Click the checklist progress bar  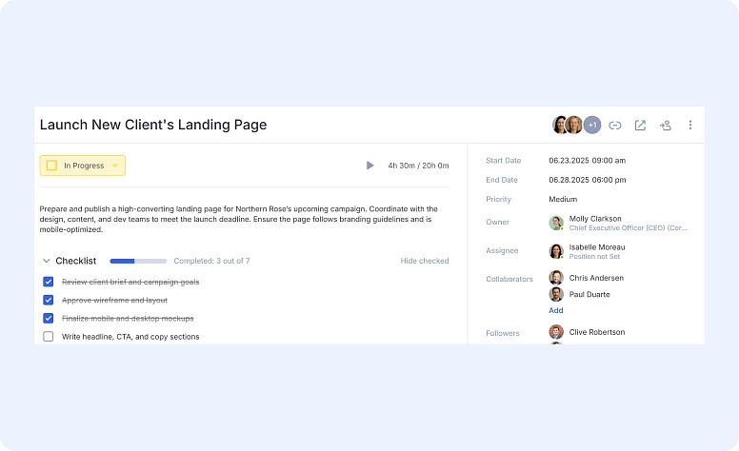138,261
